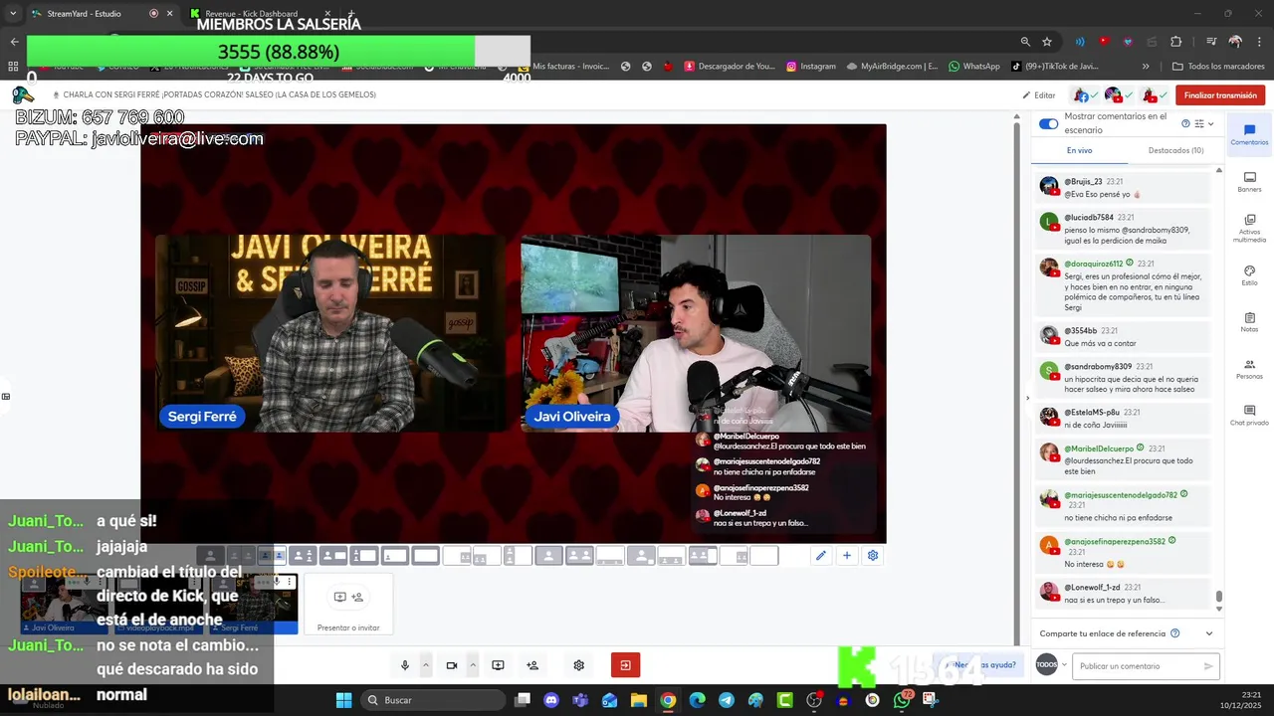
Task: Open layout settings gear icon
Action: point(873,556)
